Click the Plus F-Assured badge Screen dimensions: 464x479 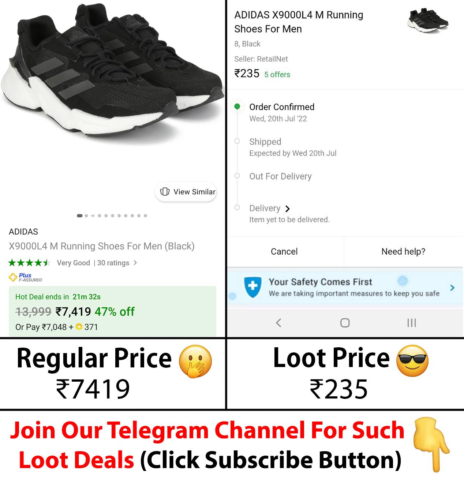[26, 277]
